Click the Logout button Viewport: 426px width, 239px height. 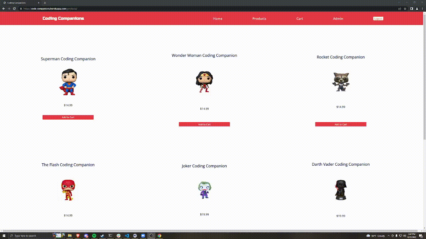click(378, 19)
